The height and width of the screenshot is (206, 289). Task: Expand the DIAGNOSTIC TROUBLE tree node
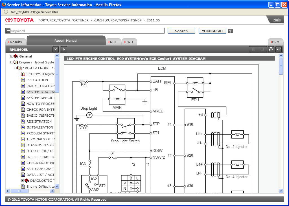(23, 181)
